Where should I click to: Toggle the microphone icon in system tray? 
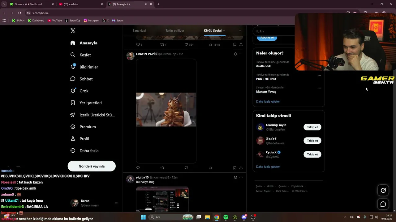click(x=365, y=217)
